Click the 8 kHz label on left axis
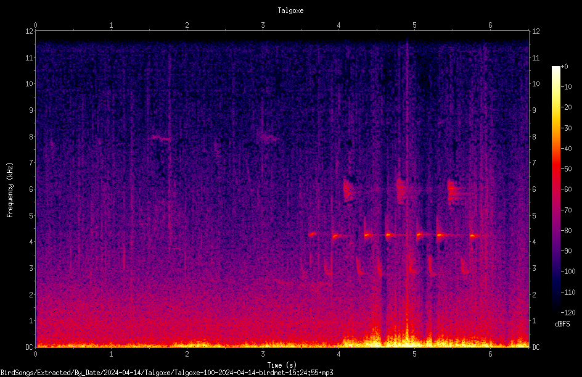 [x=31, y=137]
